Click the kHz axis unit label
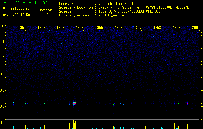Viewport: 203px width, 129px height. [x=3, y=26]
